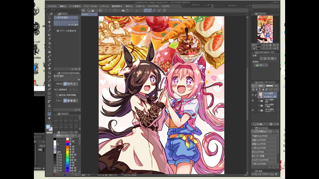The width and height of the screenshot is (319, 179).
Task: Select the Hand pan tool
Action: pos(49,22)
